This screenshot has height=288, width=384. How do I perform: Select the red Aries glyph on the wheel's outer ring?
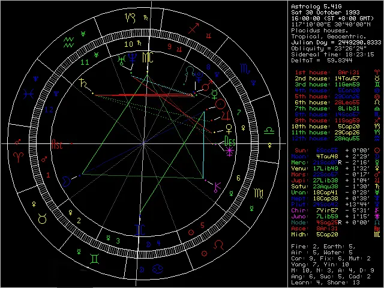[19, 157]
